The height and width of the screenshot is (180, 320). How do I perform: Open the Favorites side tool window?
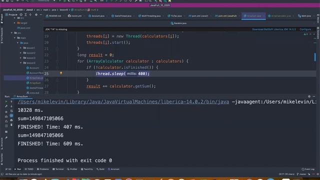[x=2, y=159]
